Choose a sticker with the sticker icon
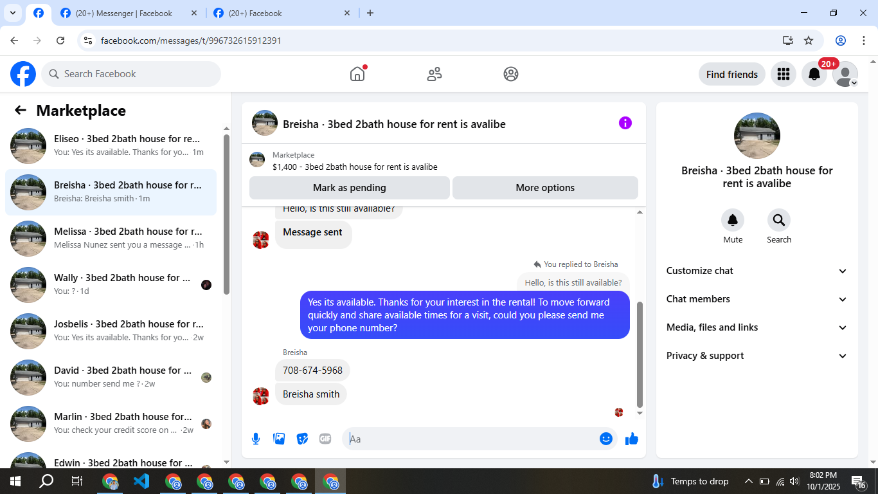Screen dimensions: 878x494 302,439
